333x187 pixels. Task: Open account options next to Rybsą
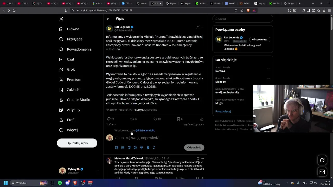[x=98, y=171]
